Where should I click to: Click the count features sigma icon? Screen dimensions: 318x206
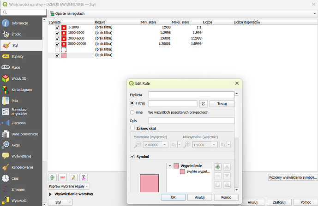pyautogui.click(x=84, y=177)
